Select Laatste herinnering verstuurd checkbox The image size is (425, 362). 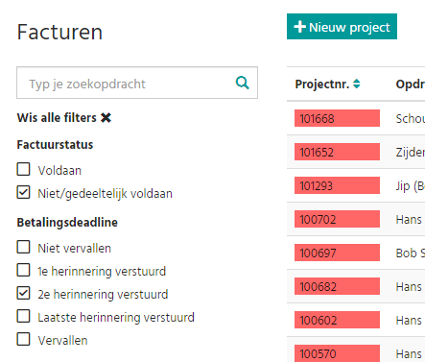point(23,316)
